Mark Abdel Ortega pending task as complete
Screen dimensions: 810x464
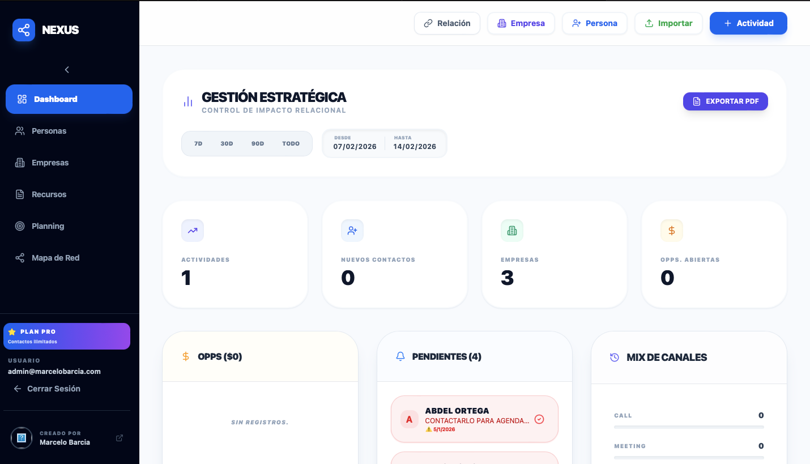pos(539,419)
